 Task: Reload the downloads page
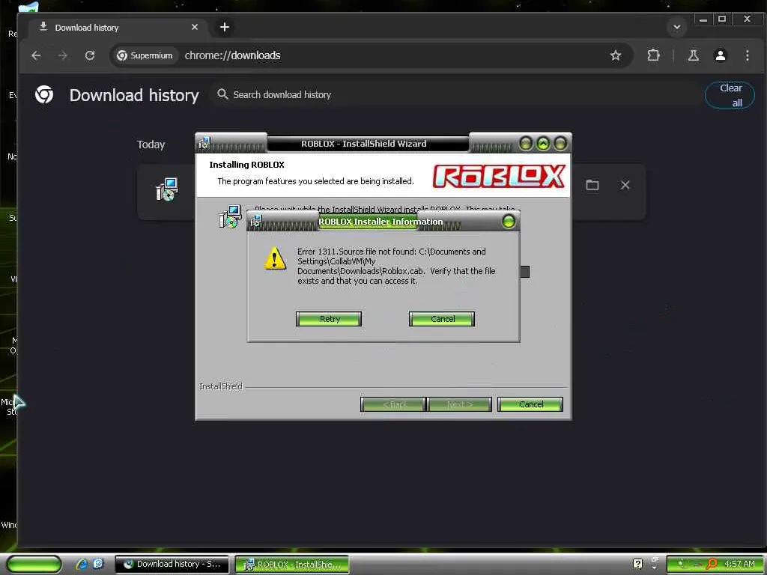pos(90,55)
